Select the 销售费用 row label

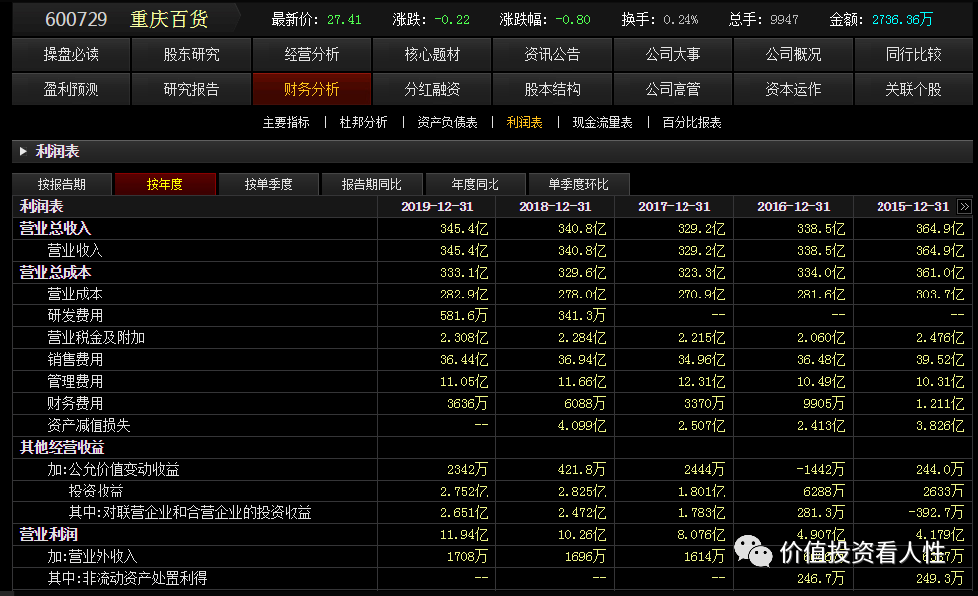click(75, 359)
